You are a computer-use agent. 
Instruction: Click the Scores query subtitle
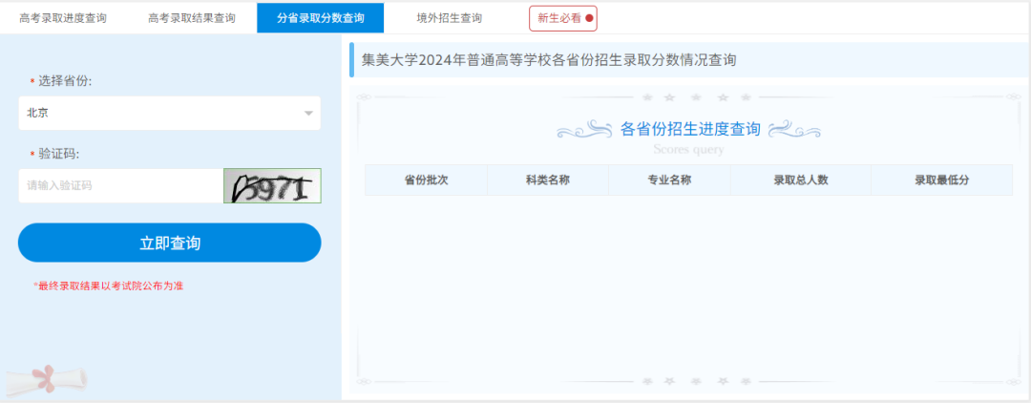688,149
